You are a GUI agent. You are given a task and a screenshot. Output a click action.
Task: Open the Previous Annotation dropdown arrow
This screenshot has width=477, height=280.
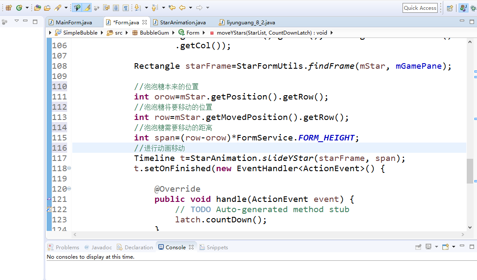tap(163, 8)
